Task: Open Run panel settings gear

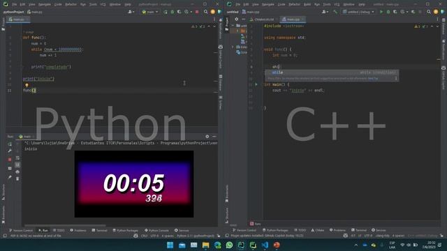Action: [x=207, y=137]
